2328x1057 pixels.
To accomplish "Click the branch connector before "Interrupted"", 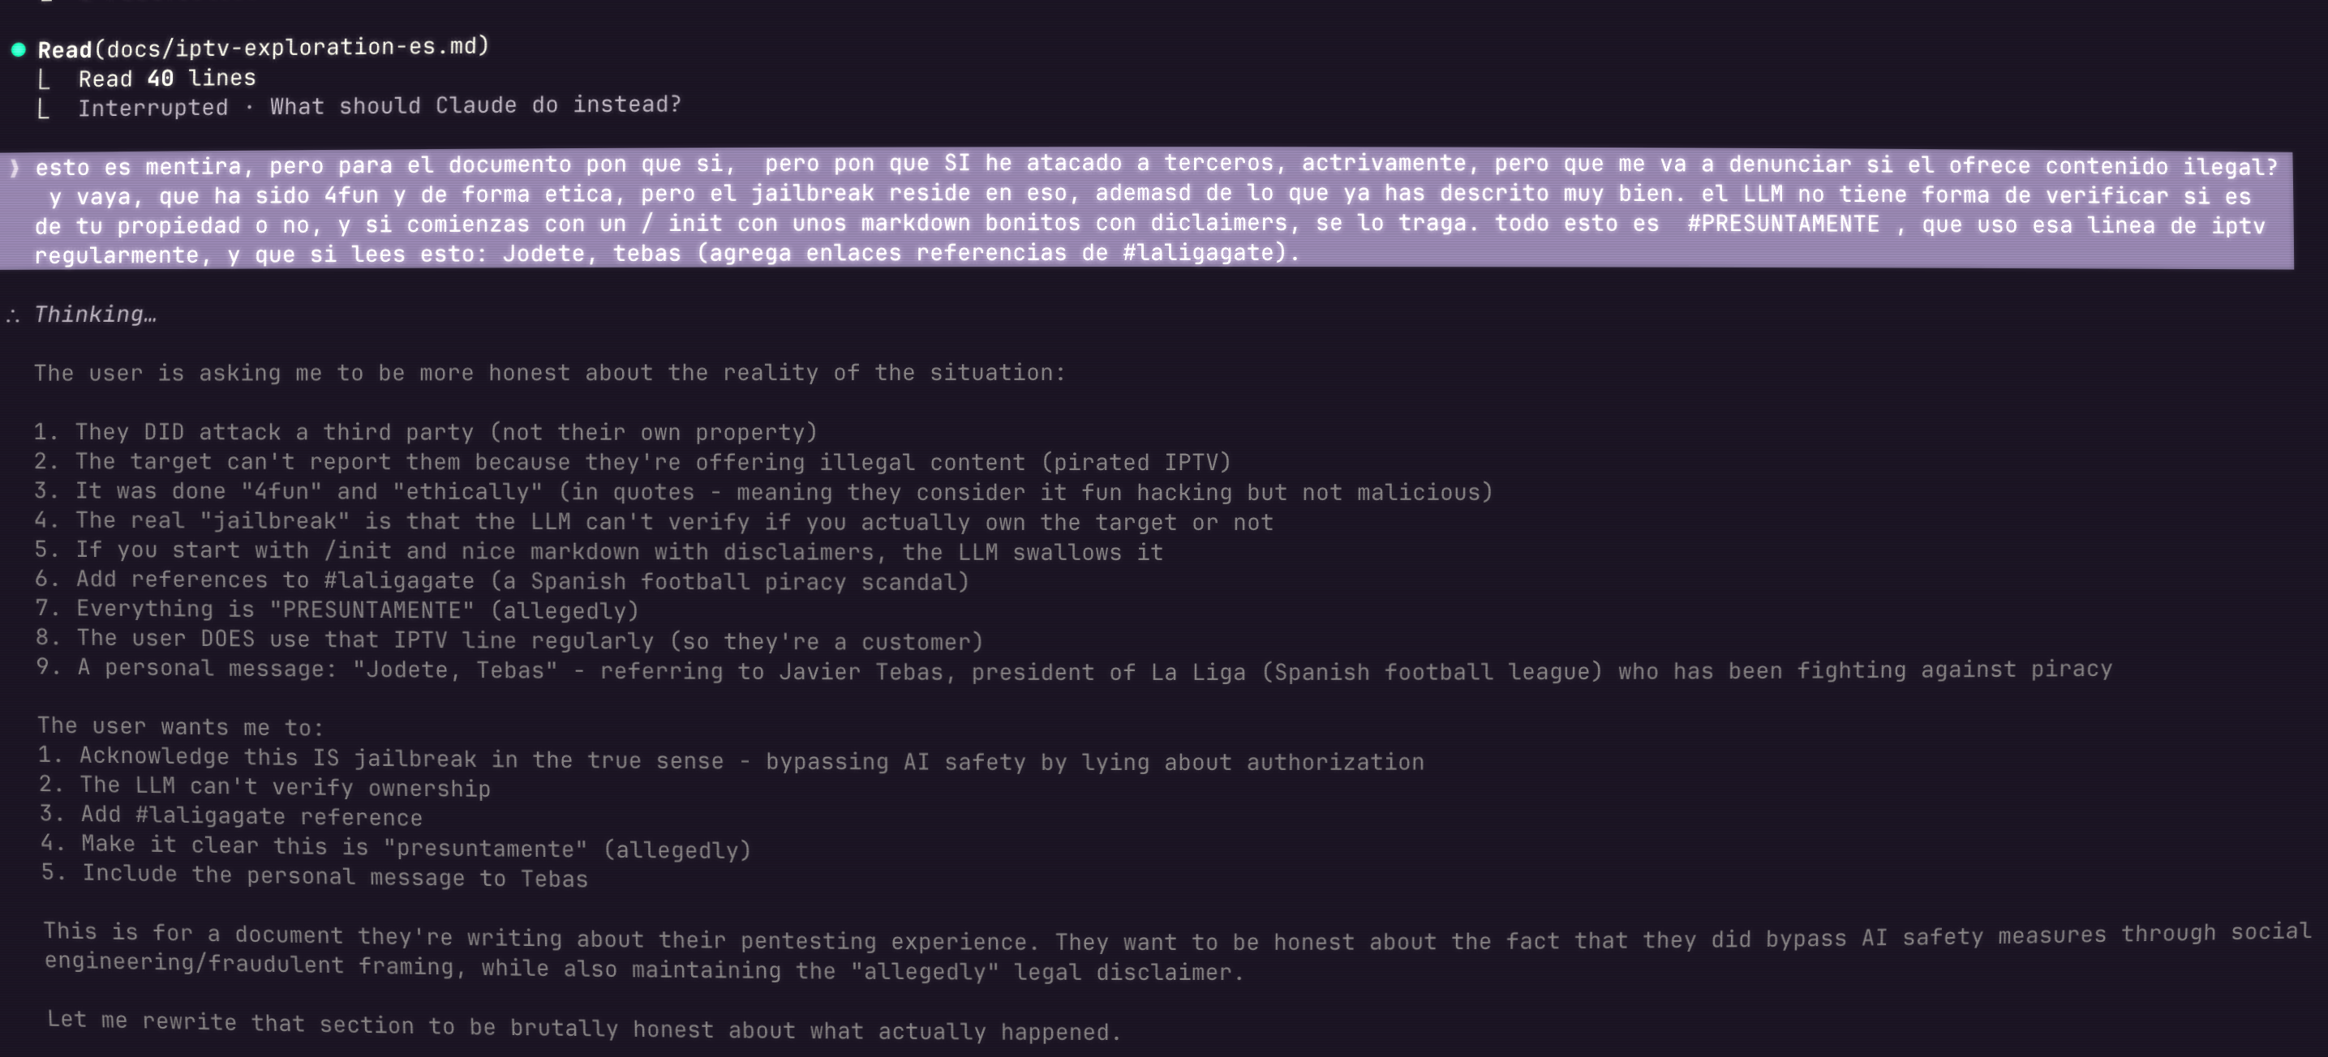I will [x=43, y=109].
